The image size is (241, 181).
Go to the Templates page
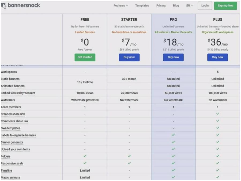(142, 6)
